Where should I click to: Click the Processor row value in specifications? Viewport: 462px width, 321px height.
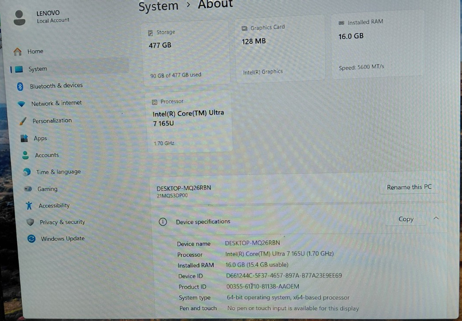click(x=279, y=254)
